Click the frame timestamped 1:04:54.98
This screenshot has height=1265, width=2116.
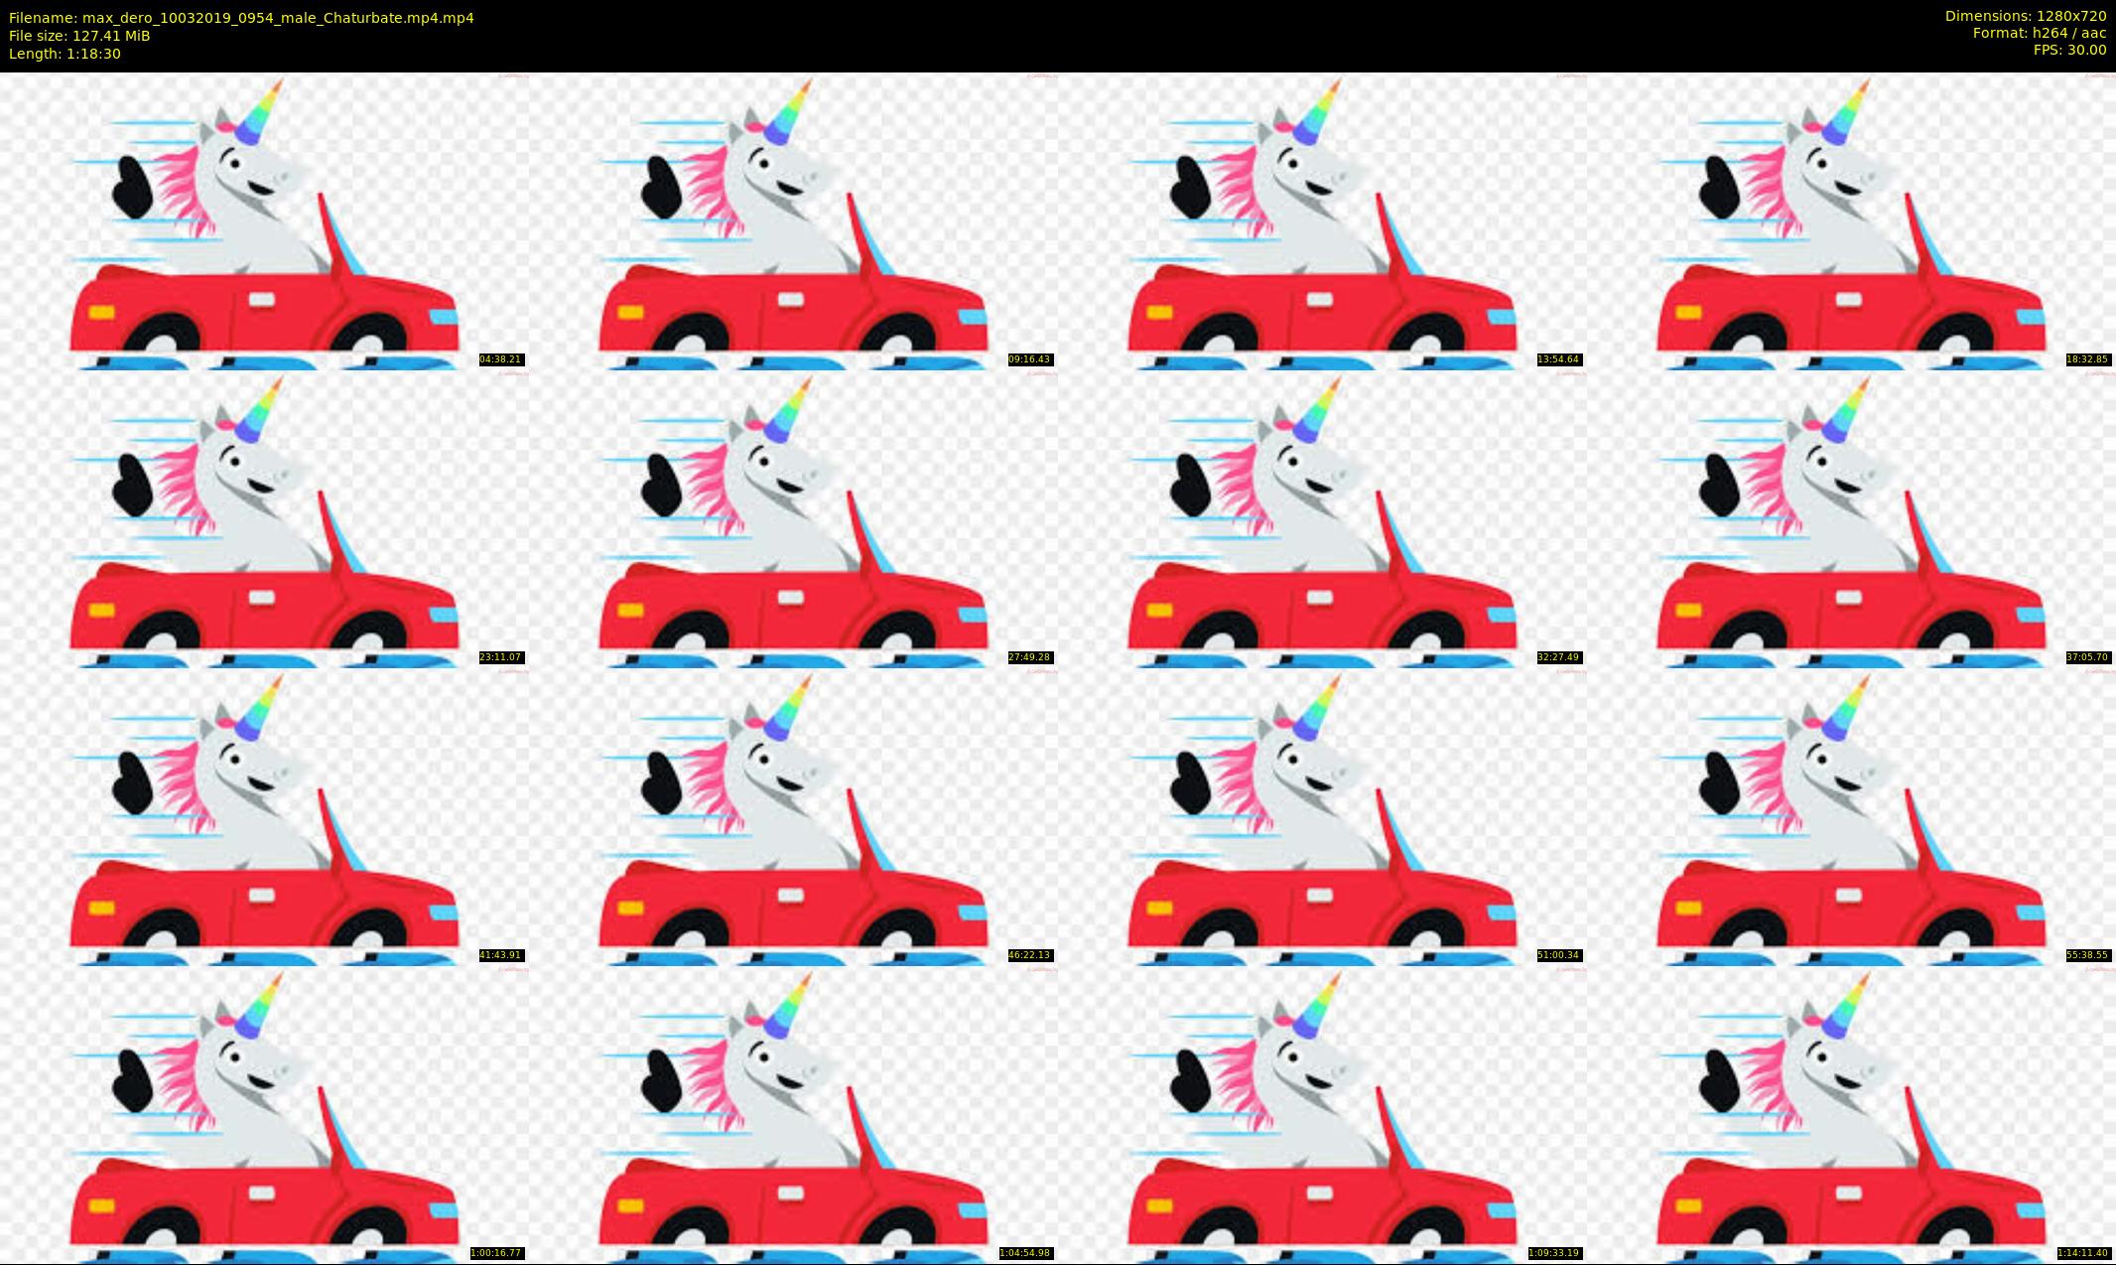coord(793,1114)
